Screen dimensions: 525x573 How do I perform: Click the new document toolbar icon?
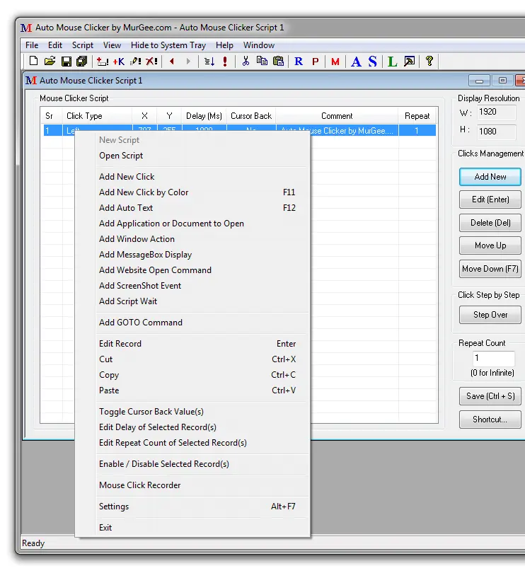click(x=33, y=62)
